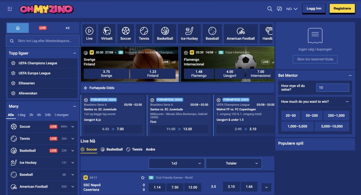Bet on Flamengo at 1.48

[x=199, y=74]
